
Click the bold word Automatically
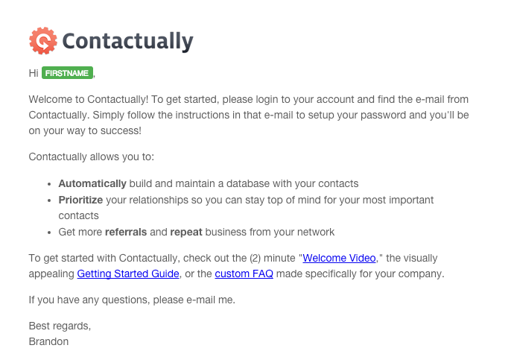point(92,183)
